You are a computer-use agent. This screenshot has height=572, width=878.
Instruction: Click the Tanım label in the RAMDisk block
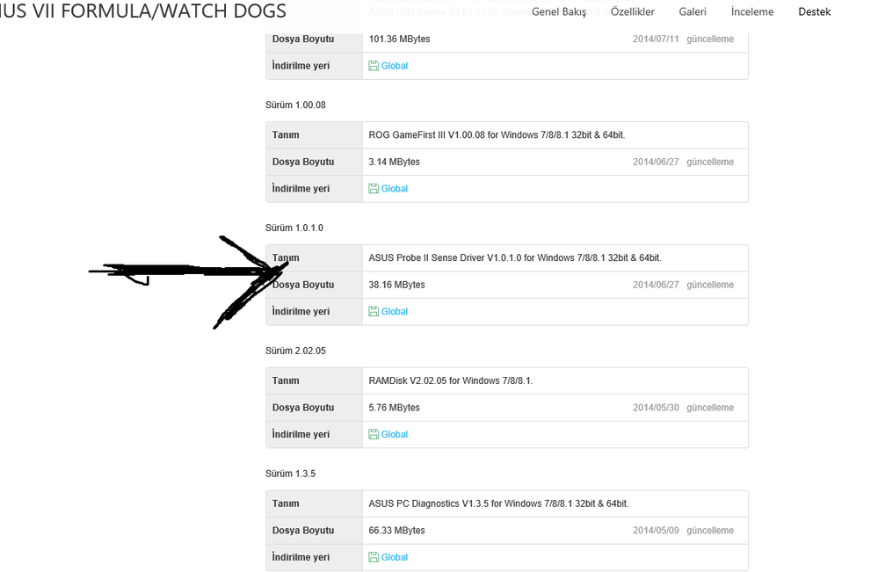click(x=286, y=380)
